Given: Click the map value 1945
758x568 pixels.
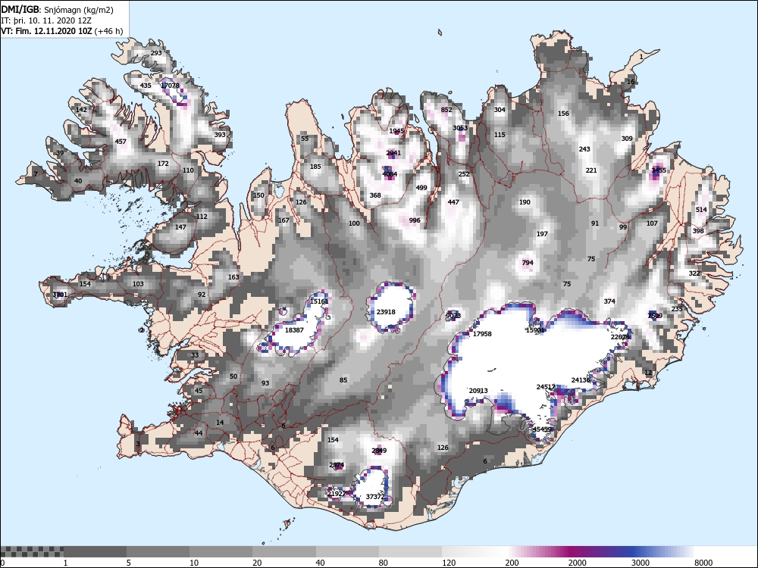Looking at the screenshot, I should (396, 131).
